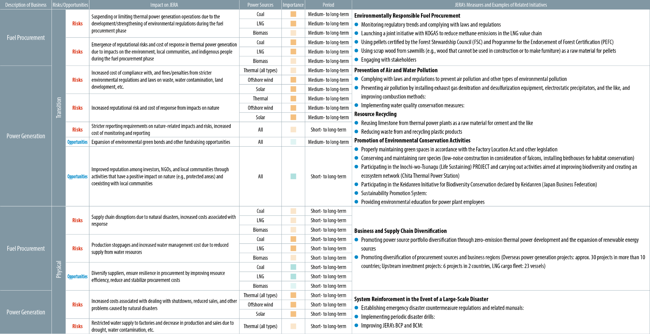Click 'Production stoppages and increased water management cost' text
This screenshot has width=650, height=334.
point(160,248)
